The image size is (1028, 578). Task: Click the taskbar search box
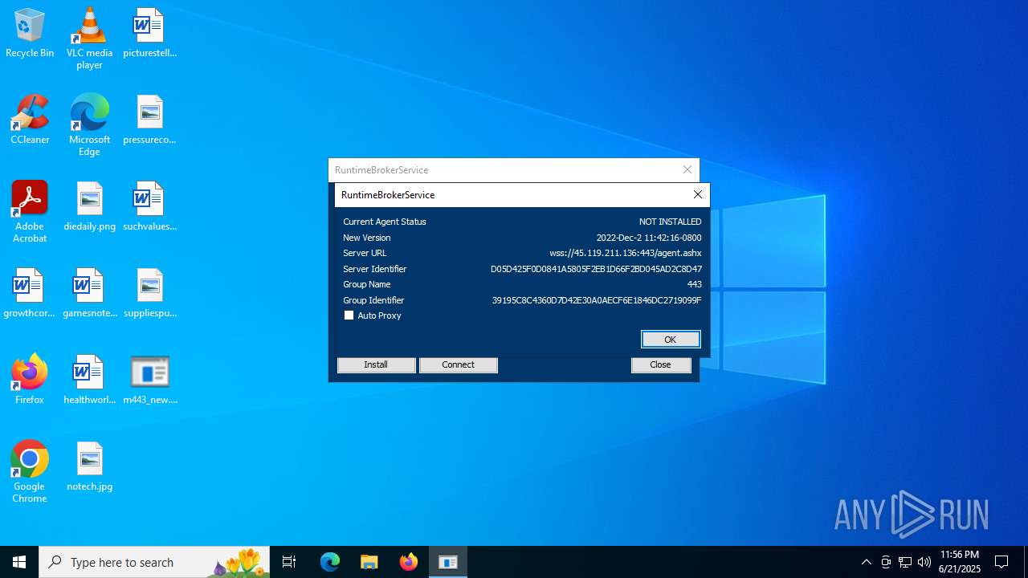point(154,562)
